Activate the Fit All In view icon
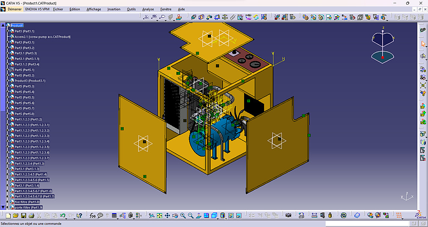This screenshot has height=227, width=428. click(159, 215)
